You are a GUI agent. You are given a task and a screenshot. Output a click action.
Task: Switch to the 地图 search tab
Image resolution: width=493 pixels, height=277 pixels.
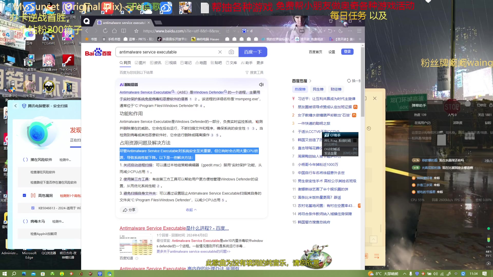coord(201,63)
